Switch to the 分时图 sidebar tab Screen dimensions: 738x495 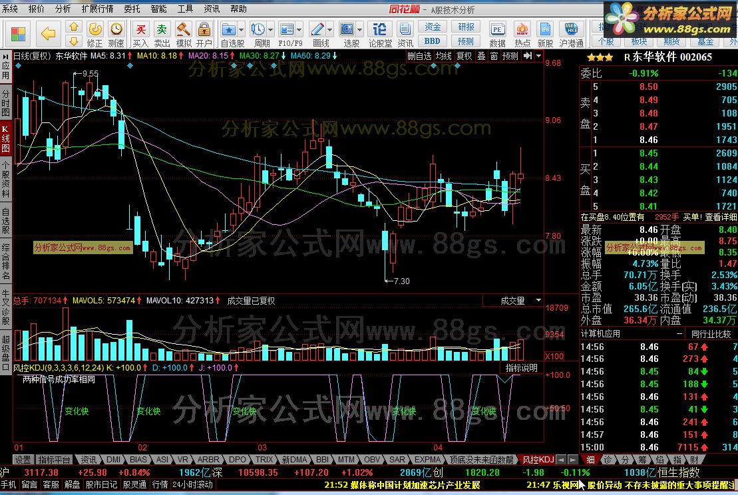[5, 102]
